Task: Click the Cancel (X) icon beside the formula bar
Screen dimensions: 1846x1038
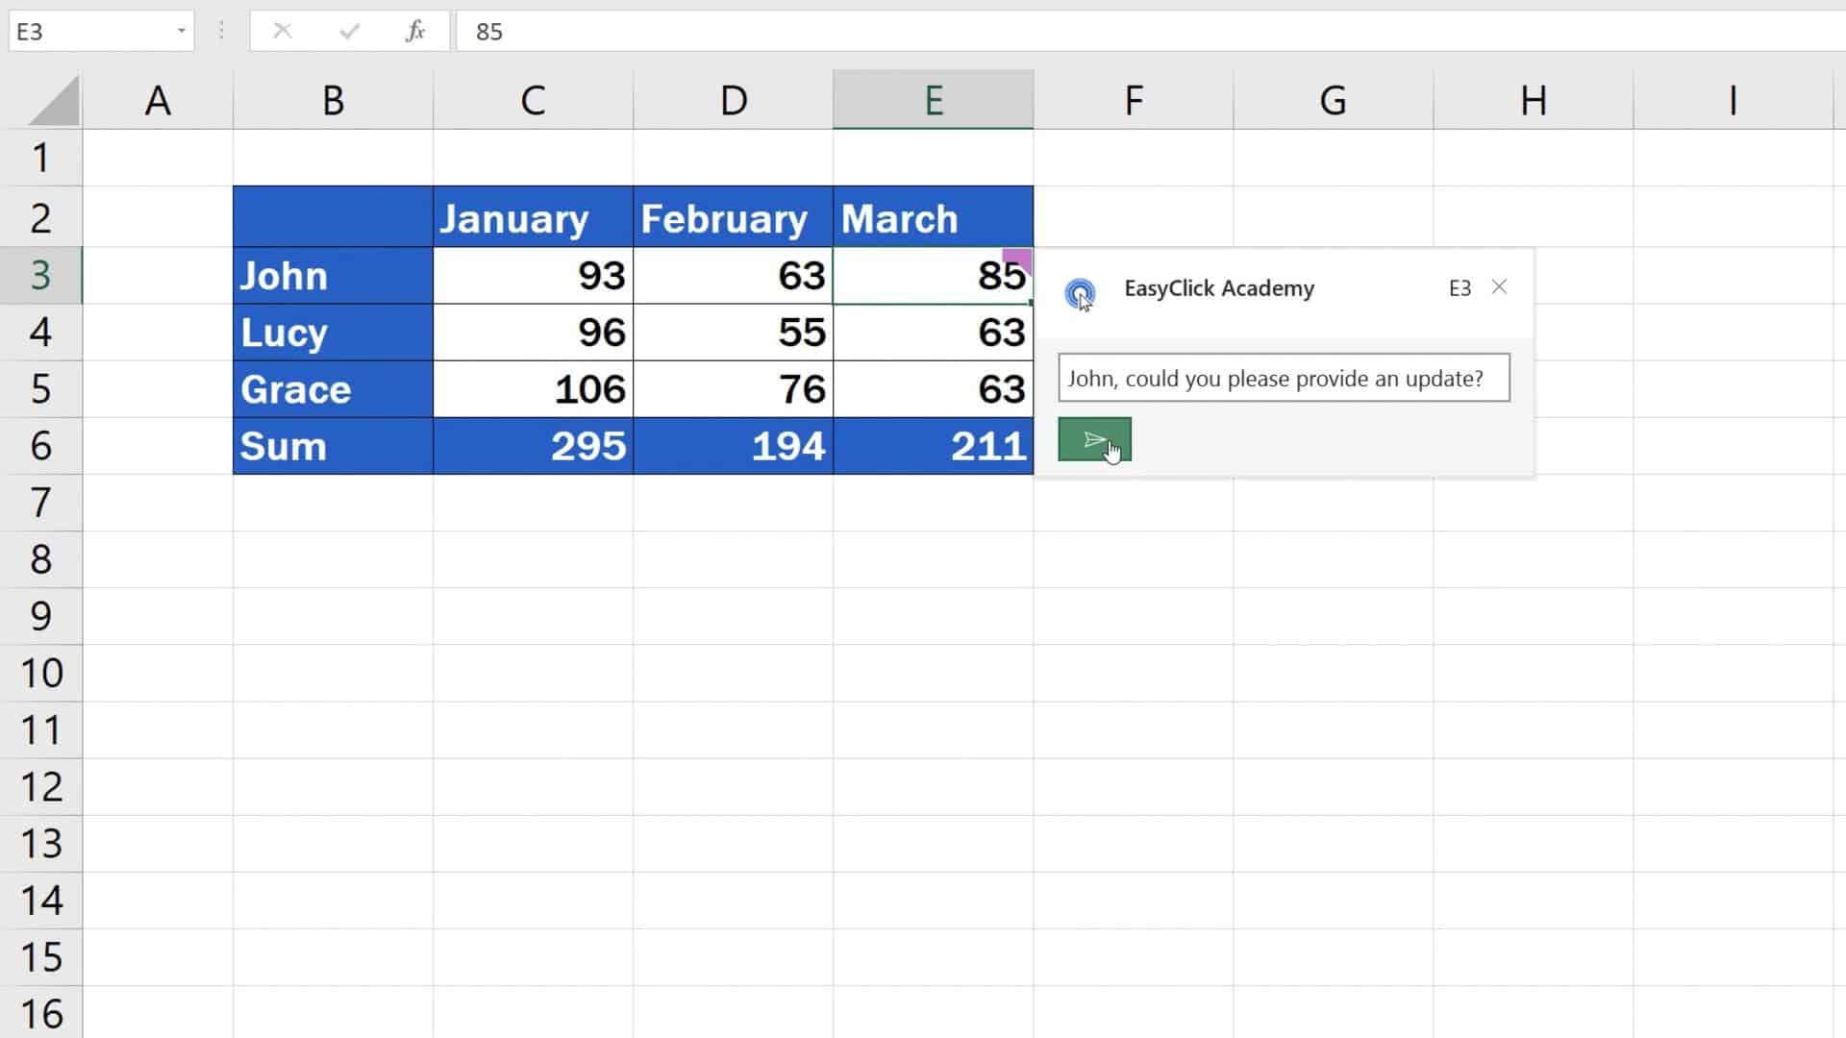Action: 283,31
